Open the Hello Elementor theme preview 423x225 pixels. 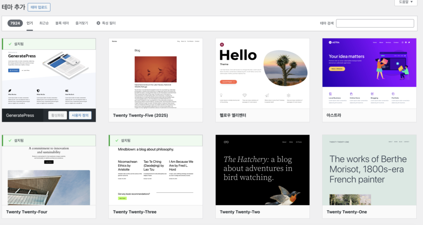pos(262,73)
